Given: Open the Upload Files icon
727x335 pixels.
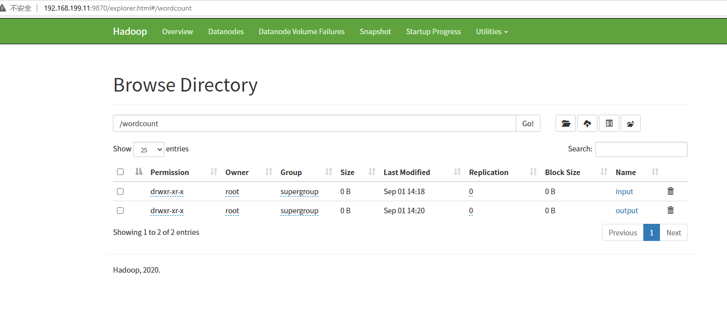Looking at the screenshot, I should pos(587,123).
